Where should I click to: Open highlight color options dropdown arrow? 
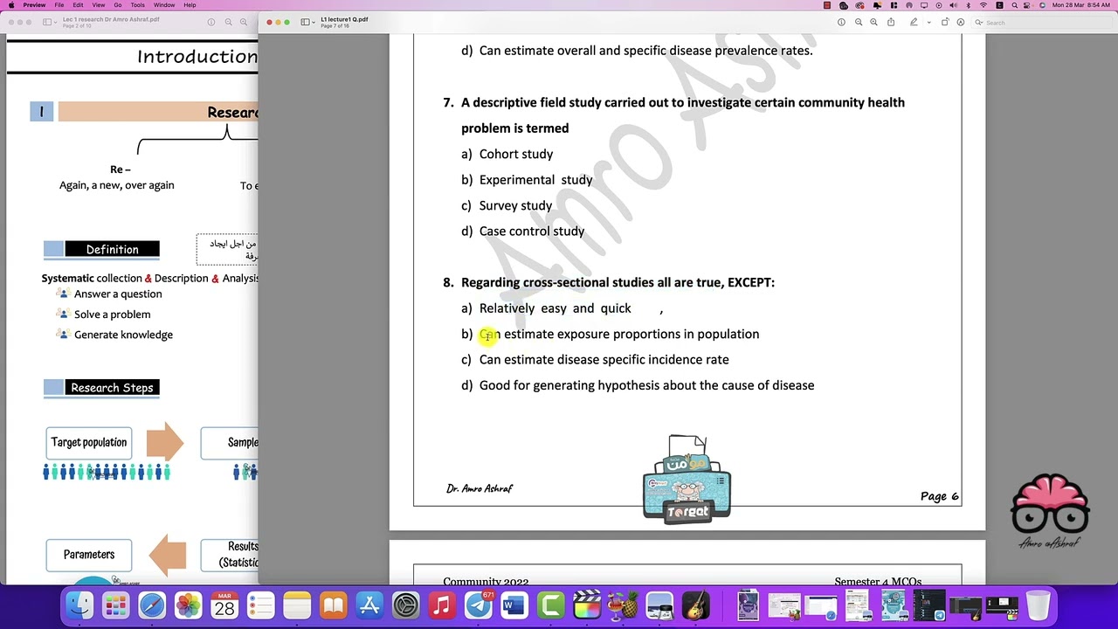click(928, 23)
